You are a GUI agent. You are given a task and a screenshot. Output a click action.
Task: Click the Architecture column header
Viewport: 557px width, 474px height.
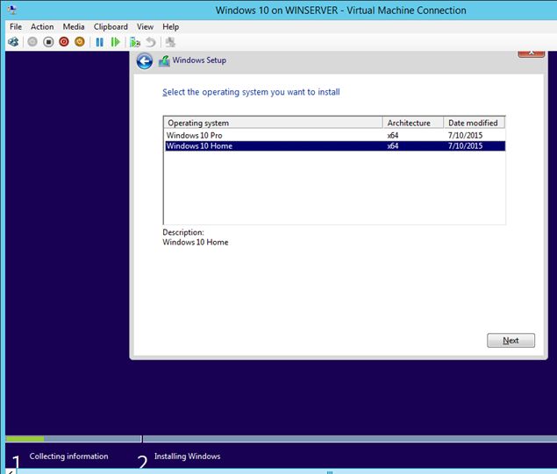413,123
